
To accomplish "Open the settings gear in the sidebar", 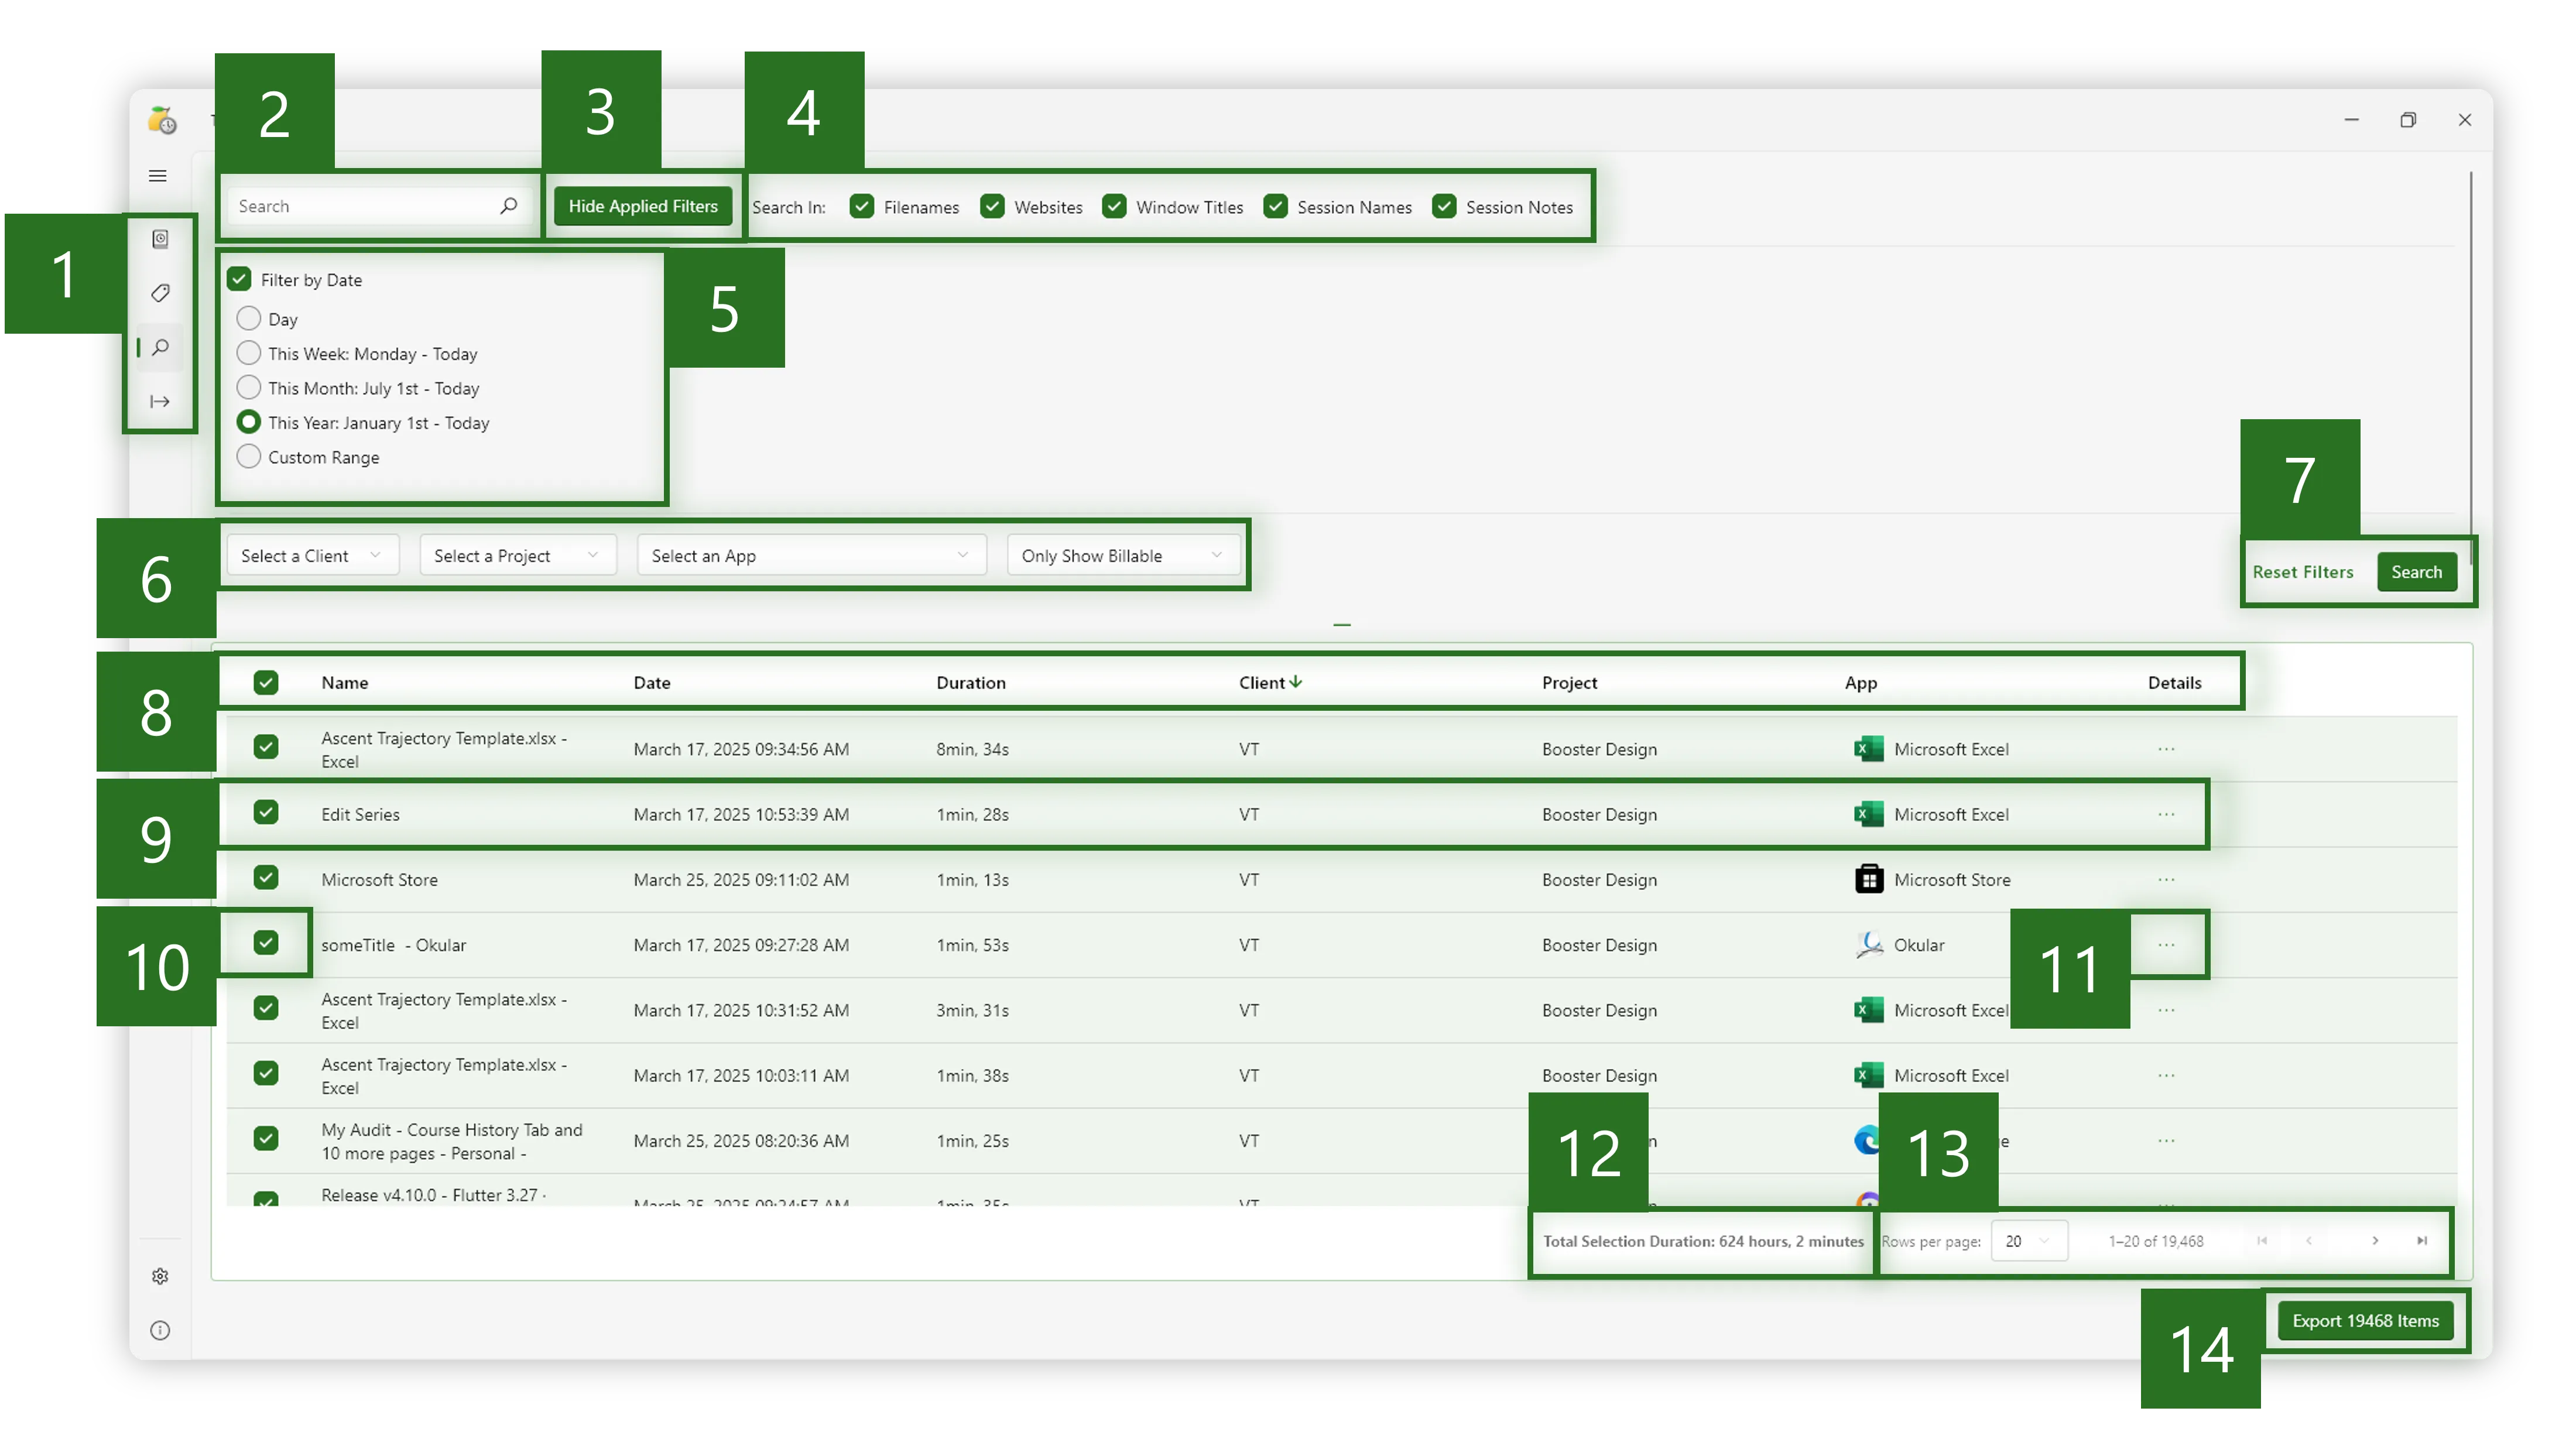I will click(160, 1276).
